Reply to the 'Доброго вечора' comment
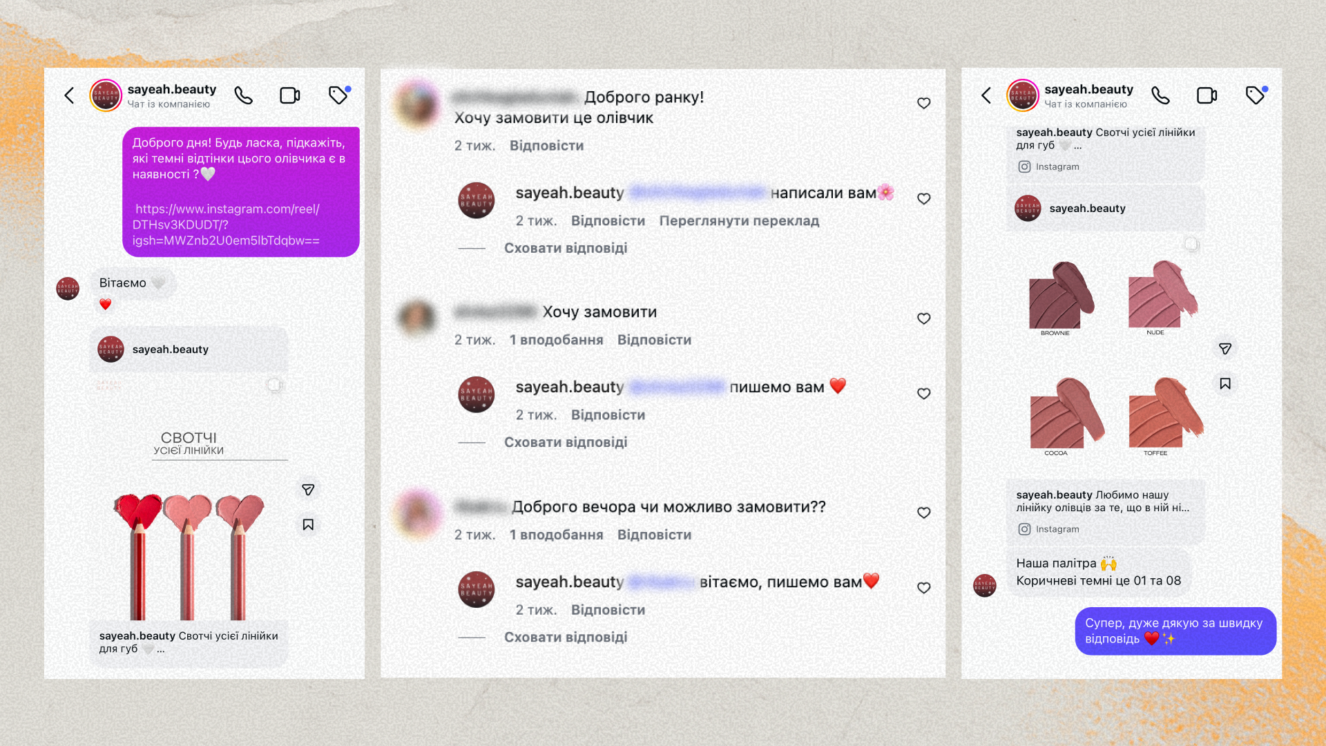The height and width of the screenshot is (746, 1326). click(x=654, y=535)
